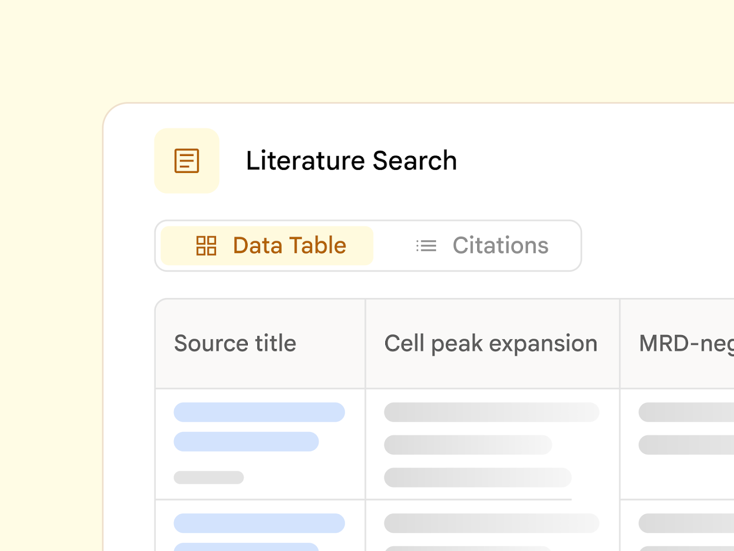Click the first row's grey source subtitle
The width and height of the screenshot is (734, 551).
209,478
